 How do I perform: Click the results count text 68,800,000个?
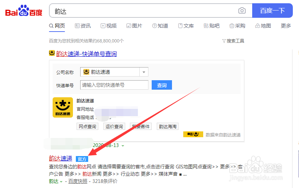pos(110,41)
